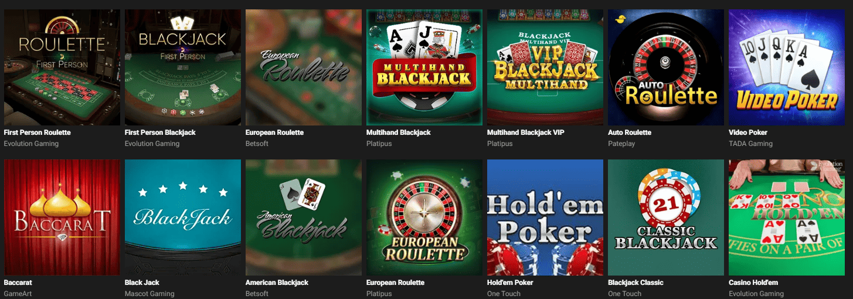This screenshot has width=853, height=299.
Task: Launch the Video Poker game tile
Action: coord(787,67)
